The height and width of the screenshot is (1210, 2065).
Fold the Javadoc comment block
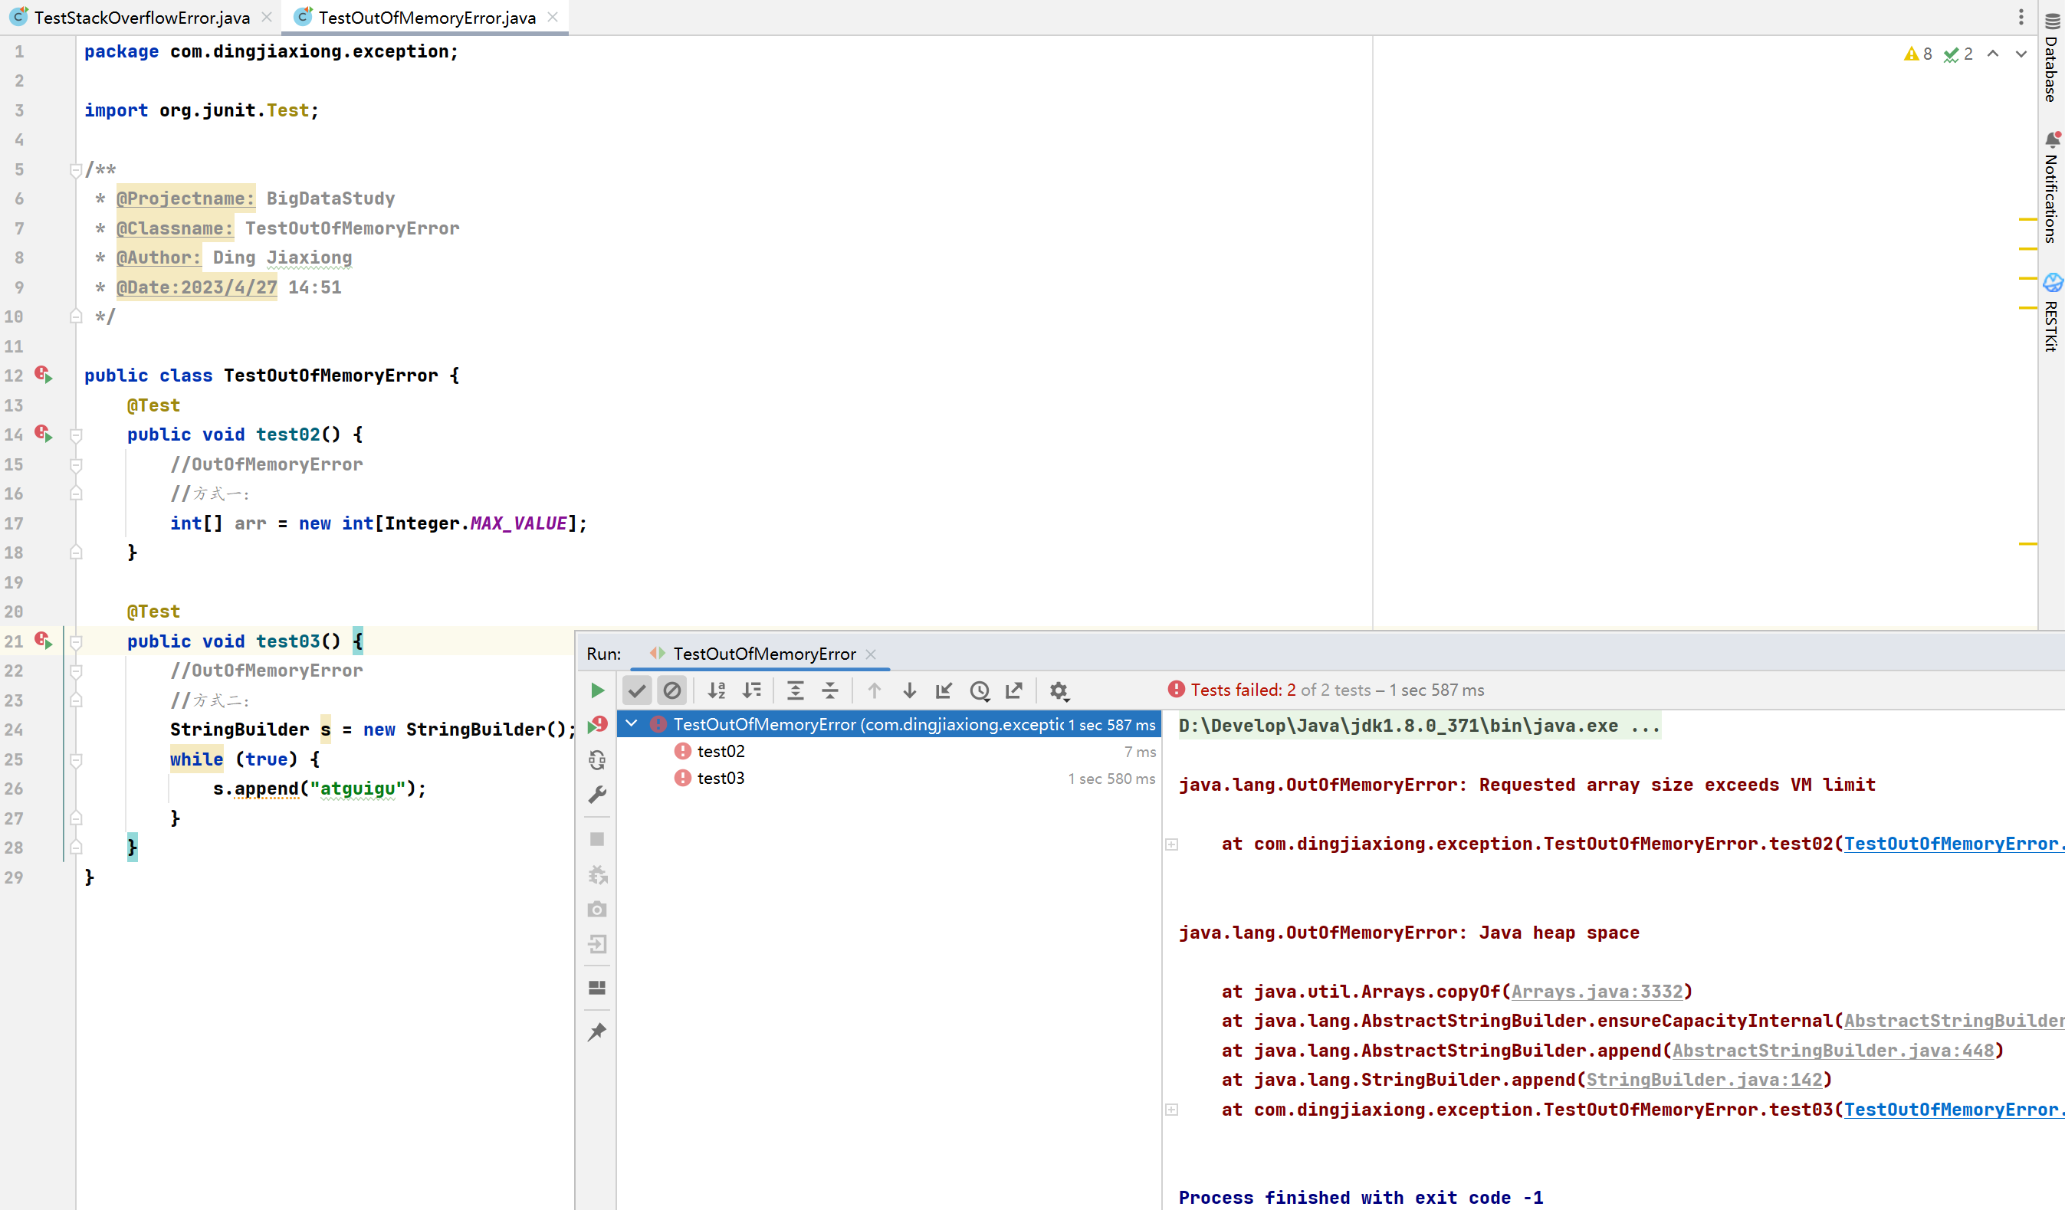tap(75, 169)
